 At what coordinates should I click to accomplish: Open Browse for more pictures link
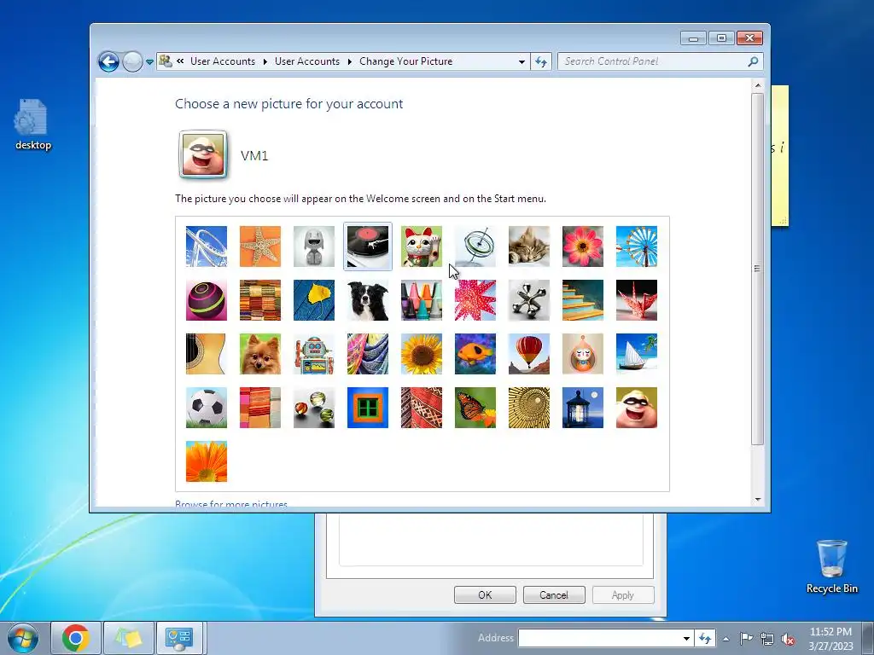[231, 504]
